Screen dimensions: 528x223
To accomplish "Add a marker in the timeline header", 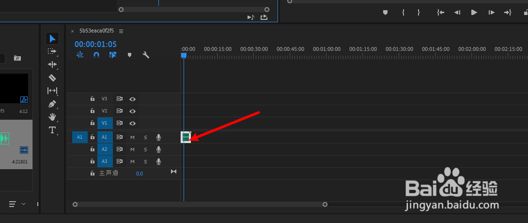I will 129,55.
